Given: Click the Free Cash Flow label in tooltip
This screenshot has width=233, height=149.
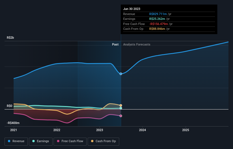Looking at the screenshot, I should coord(134,24).
